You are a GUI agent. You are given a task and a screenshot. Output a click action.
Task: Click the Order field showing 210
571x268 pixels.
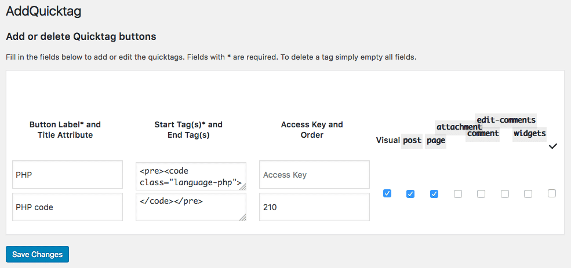[314, 207]
